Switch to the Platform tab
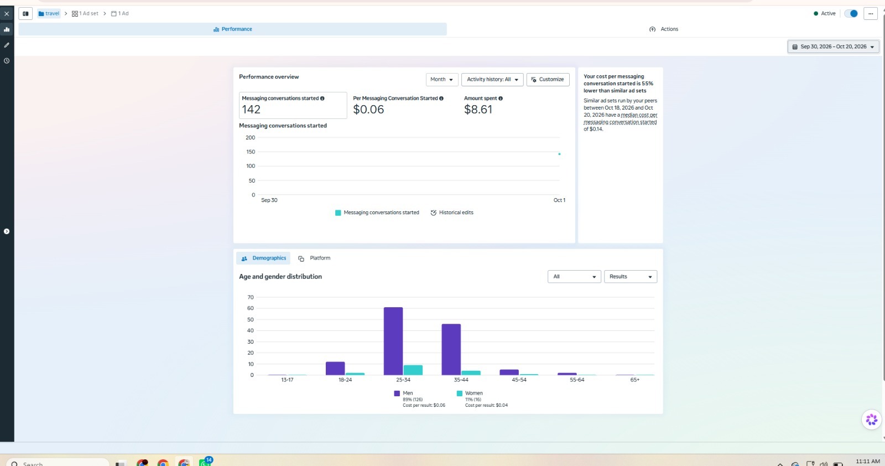Viewport: 885px width, 466px height. (x=314, y=258)
